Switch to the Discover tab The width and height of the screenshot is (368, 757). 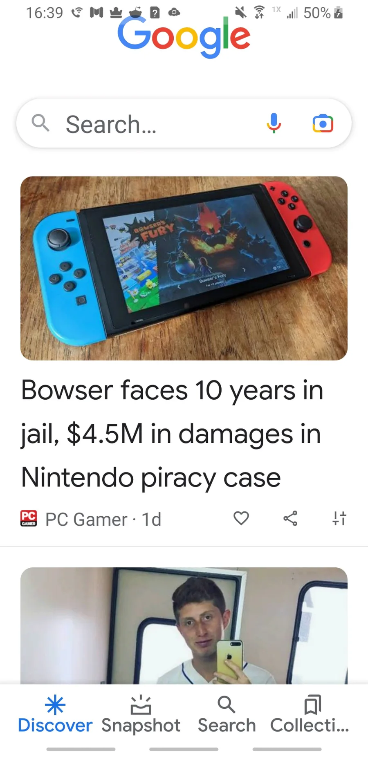[x=55, y=714]
